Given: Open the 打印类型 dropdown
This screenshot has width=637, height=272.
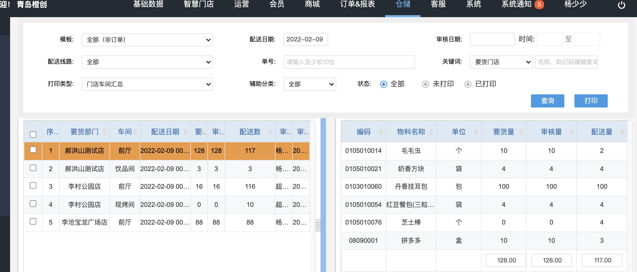Looking at the screenshot, I should [x=147, y=84].
